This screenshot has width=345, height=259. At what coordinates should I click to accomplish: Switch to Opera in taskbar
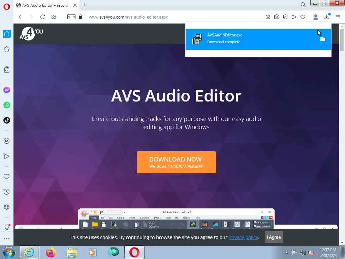click(134, 252)
